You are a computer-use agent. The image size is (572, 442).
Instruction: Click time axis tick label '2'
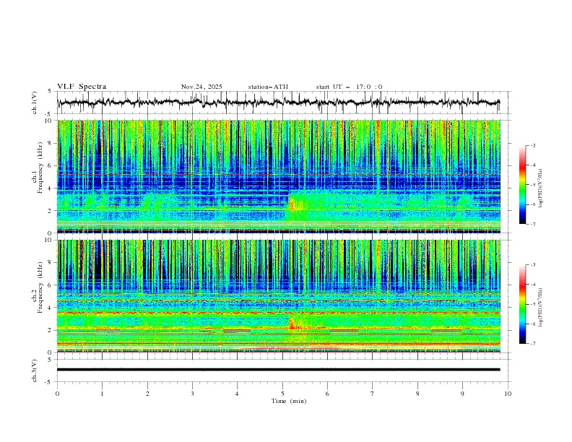147,394
